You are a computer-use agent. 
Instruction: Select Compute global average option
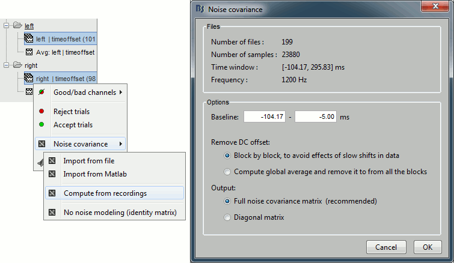[x=227, y=172]
